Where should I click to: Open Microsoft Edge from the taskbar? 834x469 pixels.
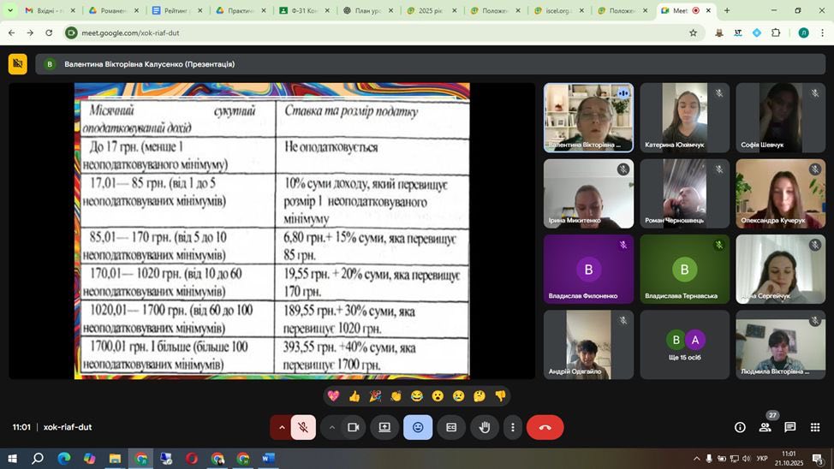tap(64, 459)
